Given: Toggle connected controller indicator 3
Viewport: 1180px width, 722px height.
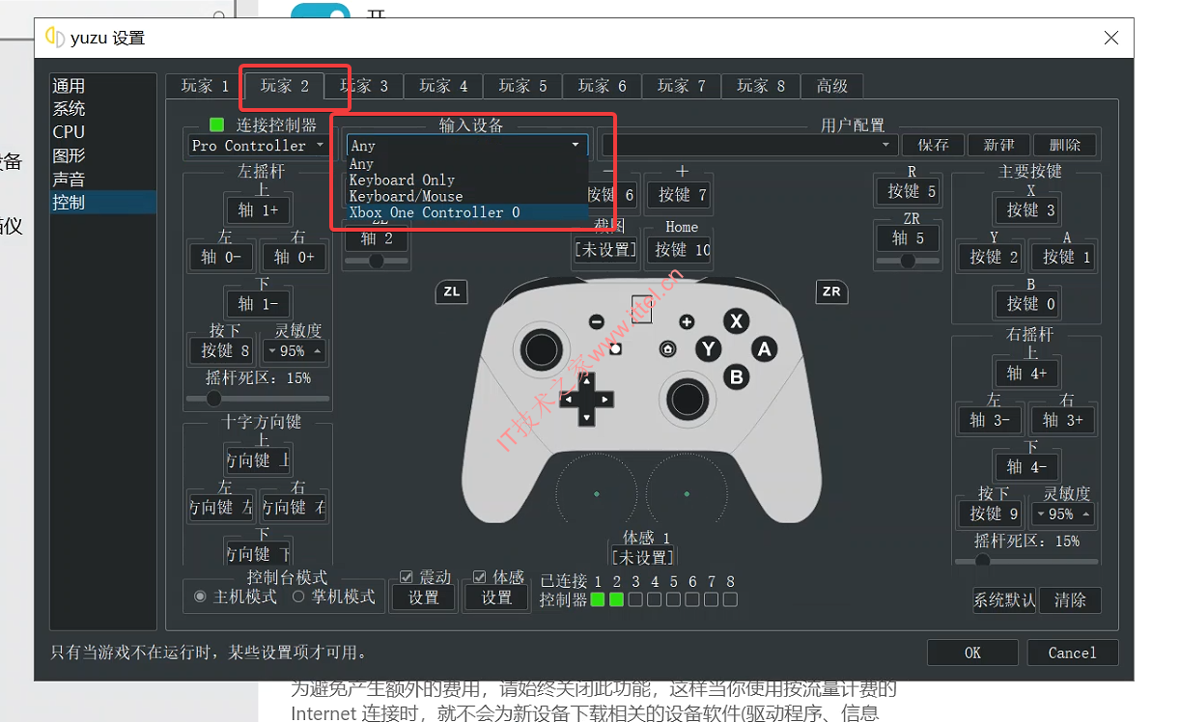Looking at the screenshot, I should 635,599.
